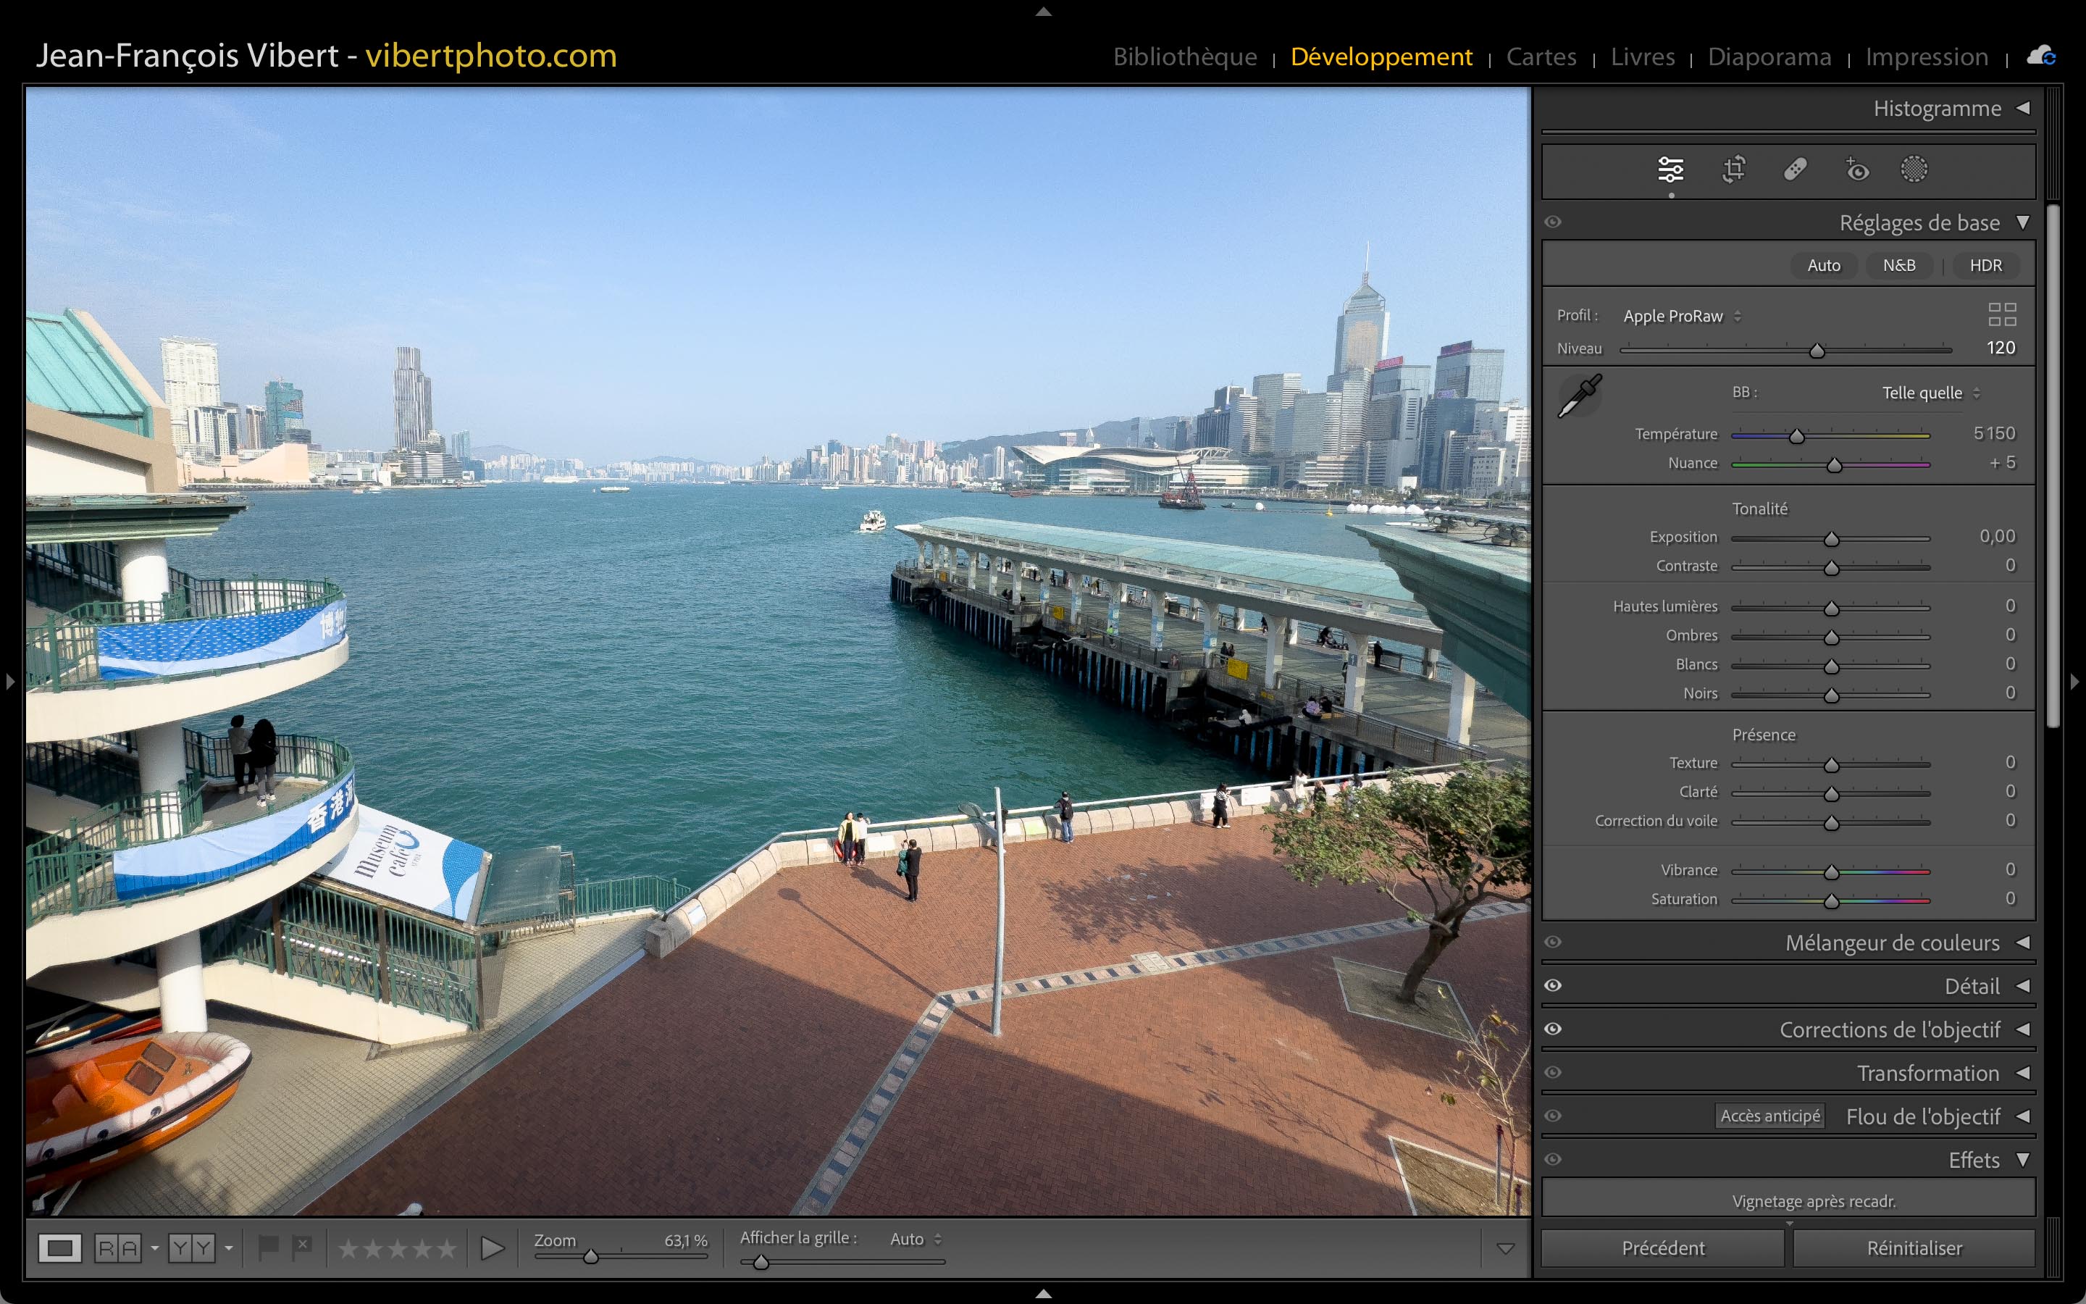Screen dimensions: 2086x1304
Task: Open the Cartes module
Action: coord(1541,57)
